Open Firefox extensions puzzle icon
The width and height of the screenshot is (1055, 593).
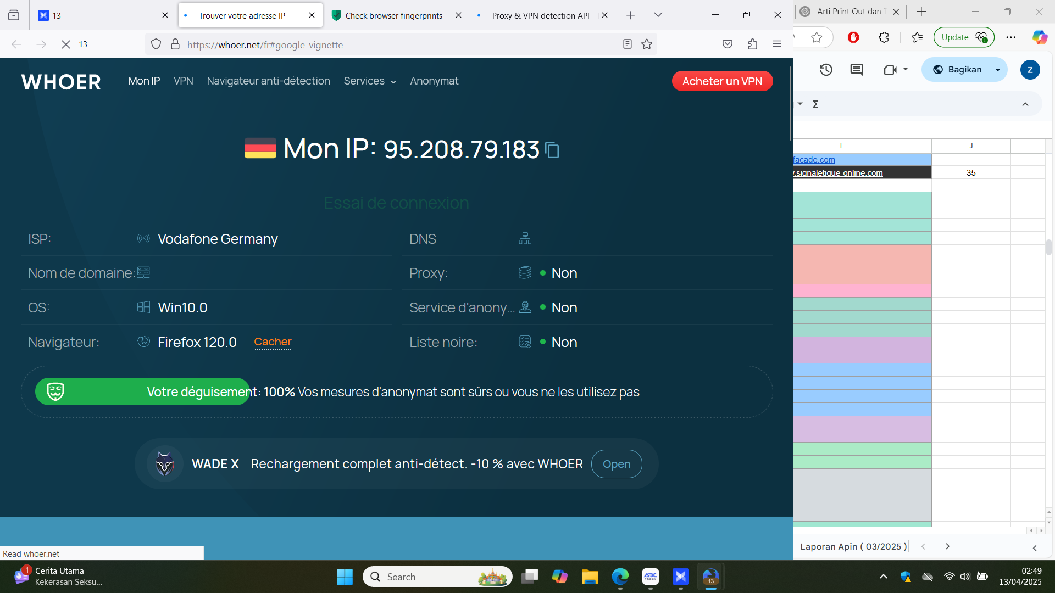(x=752, y=44)
